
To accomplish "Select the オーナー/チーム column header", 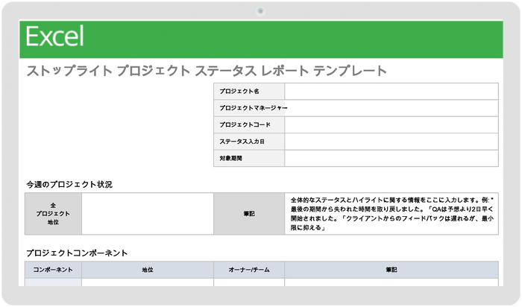I will pos(249,270).
